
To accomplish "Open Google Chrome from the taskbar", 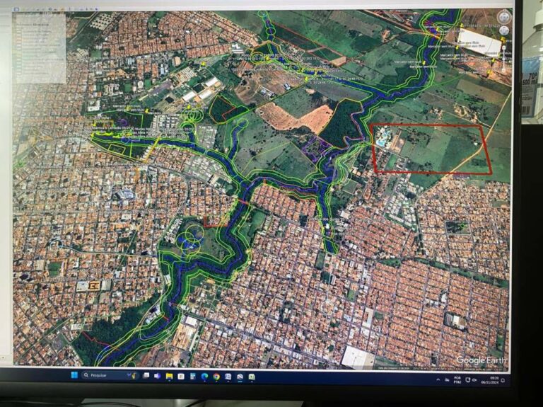I will (x=216, y=376).
